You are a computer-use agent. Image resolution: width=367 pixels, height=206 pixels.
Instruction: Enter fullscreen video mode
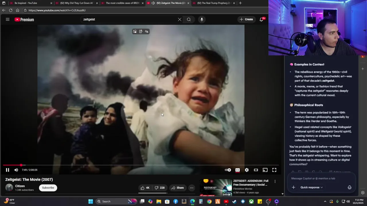[x=274, y=170]
